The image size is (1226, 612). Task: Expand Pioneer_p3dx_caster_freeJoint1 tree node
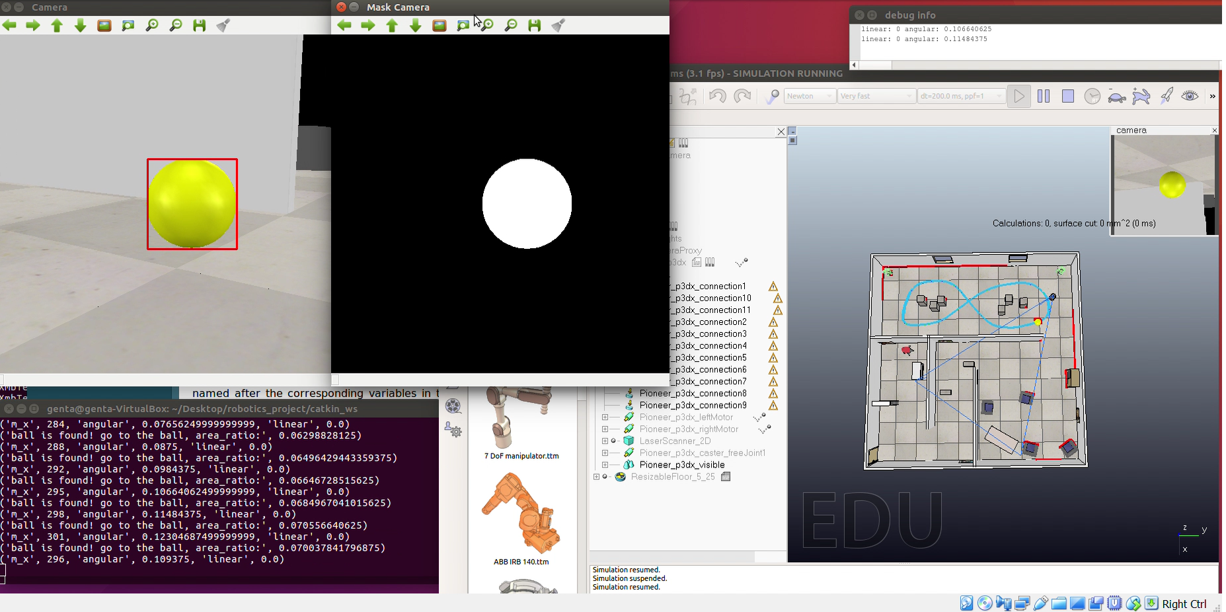tap(605, 453)
